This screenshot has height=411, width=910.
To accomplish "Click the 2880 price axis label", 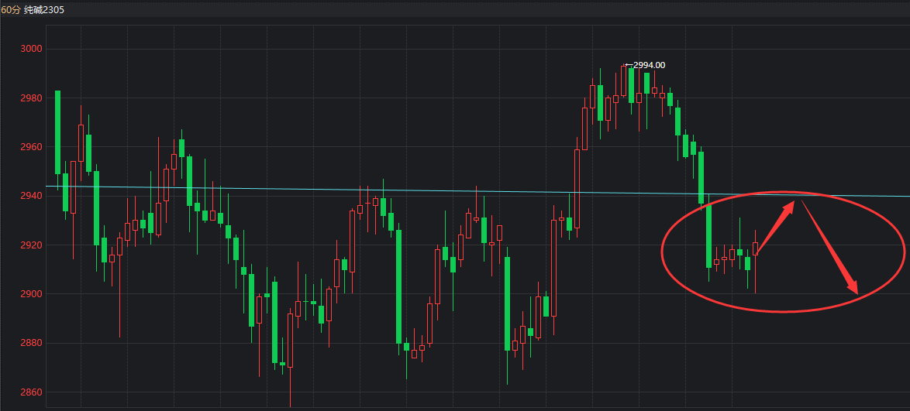I will [x=31, y=343].
